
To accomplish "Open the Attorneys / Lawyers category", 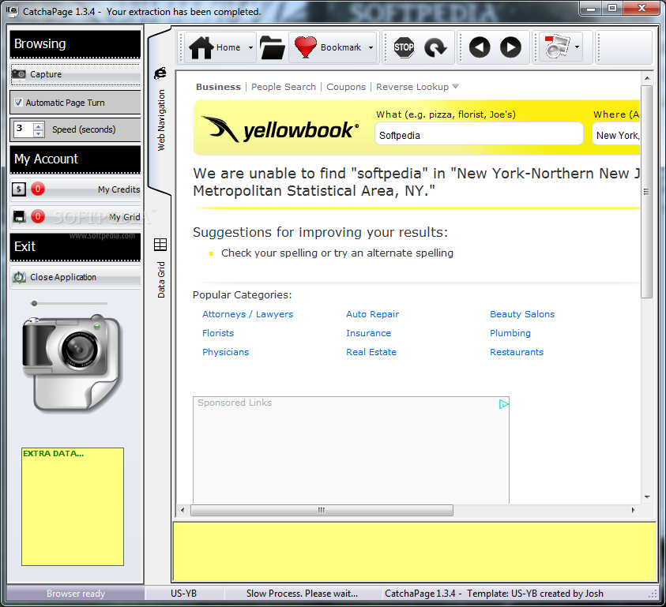I will 247,314.
